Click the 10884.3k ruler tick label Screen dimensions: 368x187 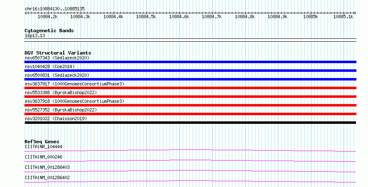(80, 17)
